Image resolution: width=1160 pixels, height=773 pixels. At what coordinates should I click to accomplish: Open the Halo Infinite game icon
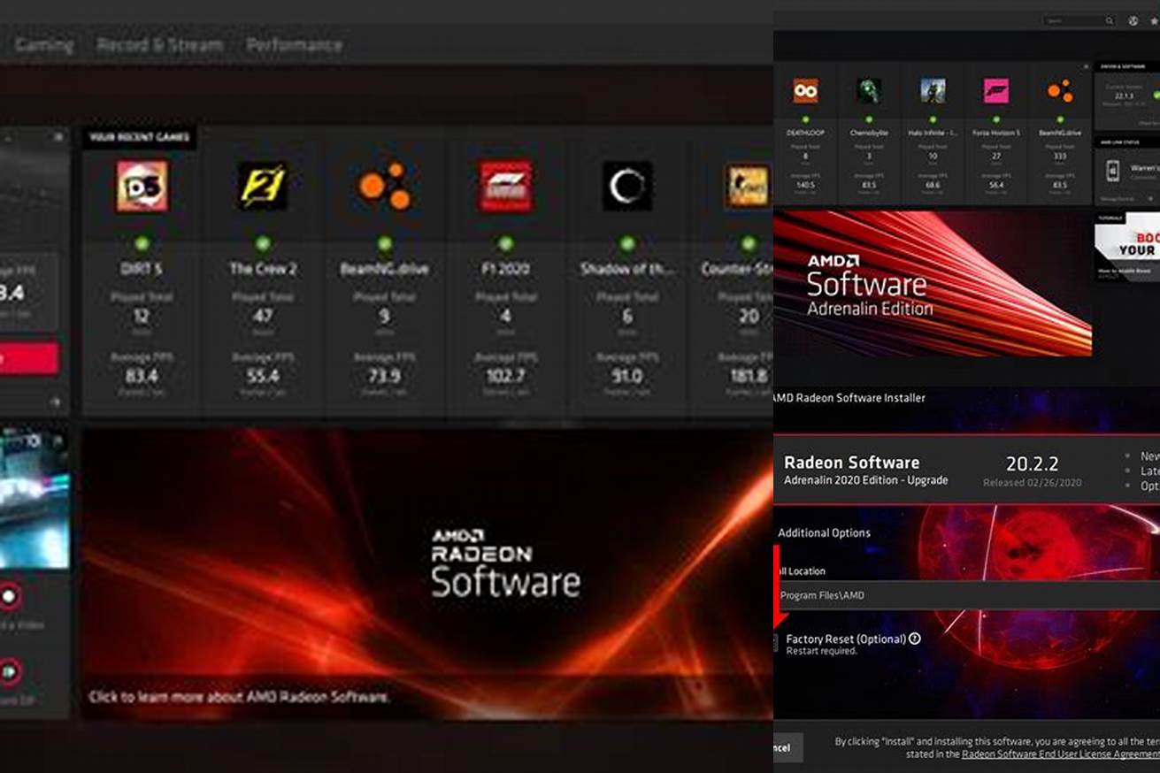tap(933, 90)
